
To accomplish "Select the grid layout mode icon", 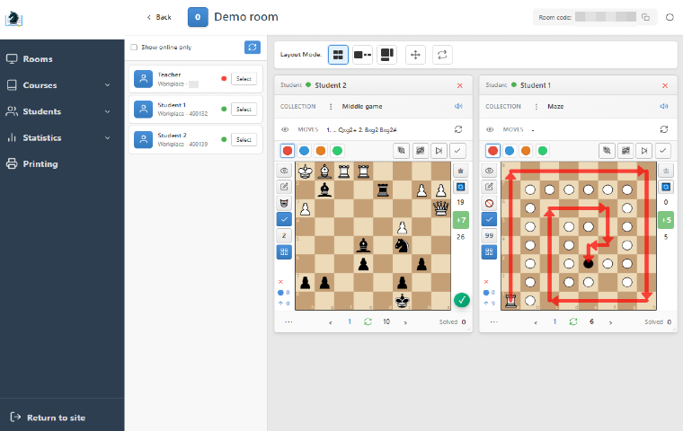I will [x=338, y=55].
